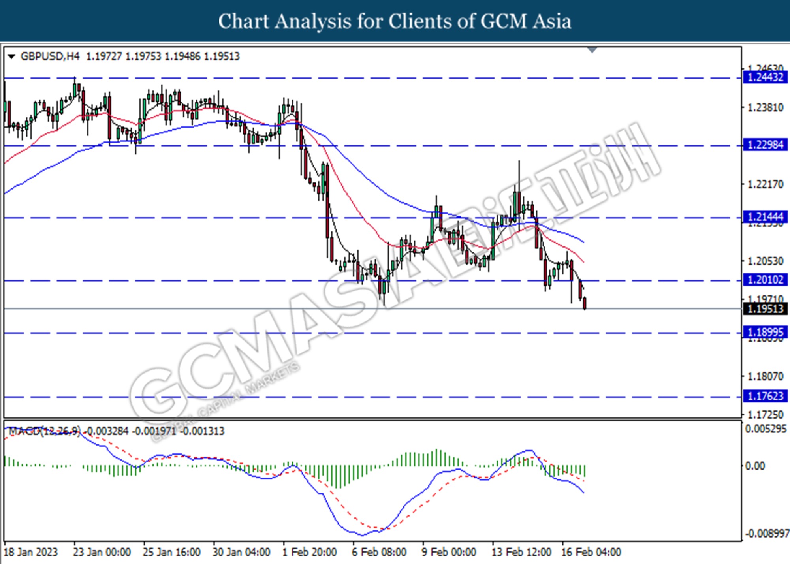Viewport: 790px width, 564px height.
Task: Click the 30 Jan 04:00 time label
Action: coord(241,552)
